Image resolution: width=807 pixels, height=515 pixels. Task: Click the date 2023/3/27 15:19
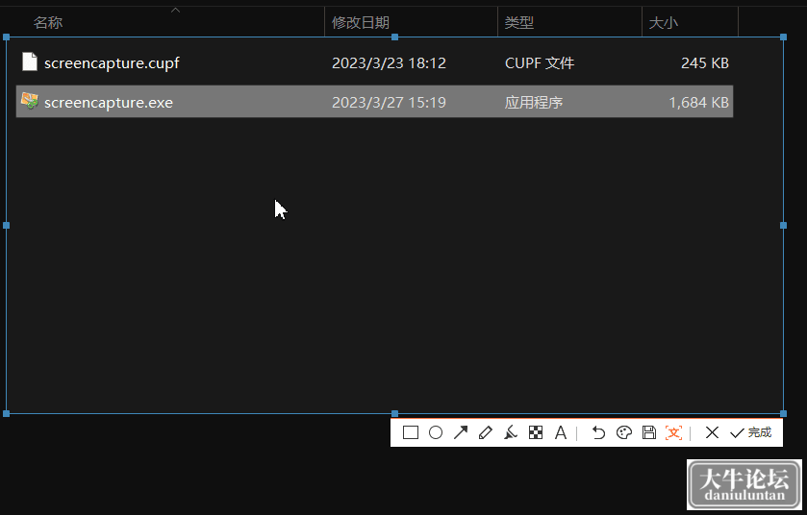[x=390, y=103]
